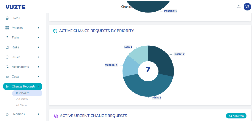252x121 pixels.
Task: Click the notifications bell icon
Action: pyautogui.click(x=239, y=7)
